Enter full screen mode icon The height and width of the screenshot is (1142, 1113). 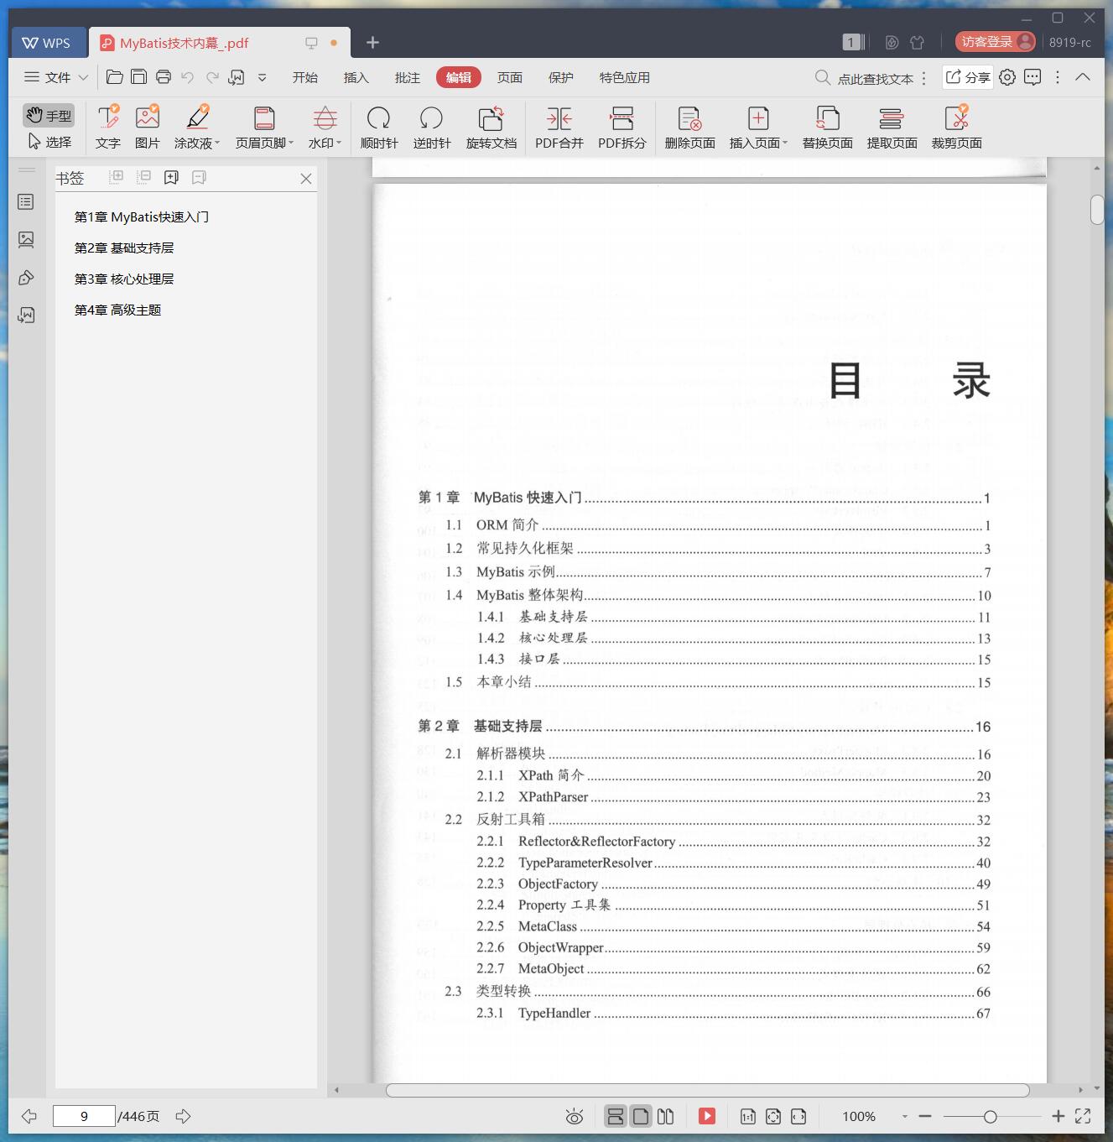(1083, 1116)
